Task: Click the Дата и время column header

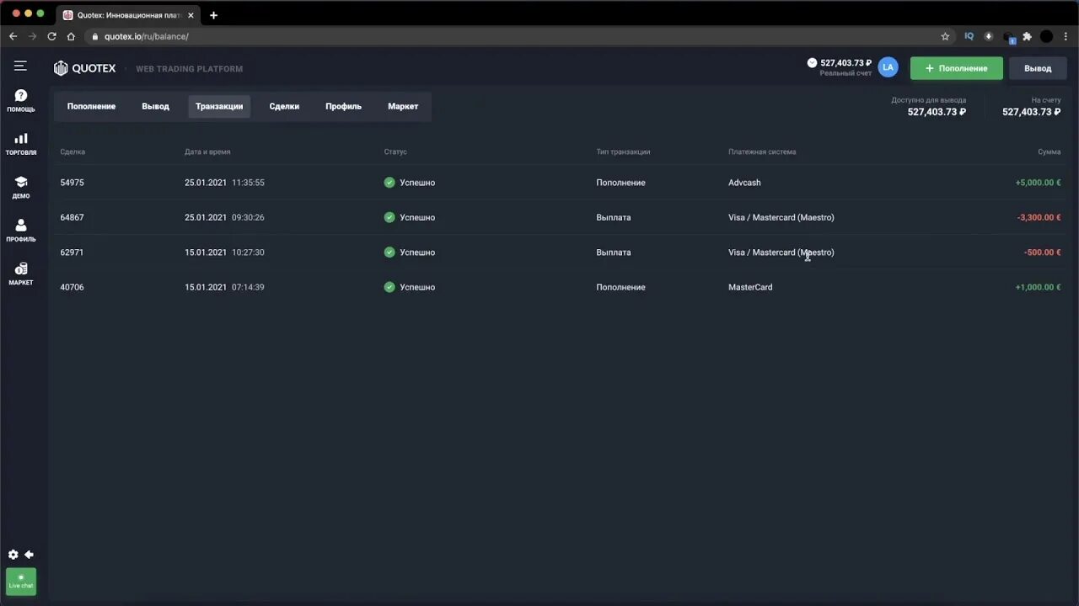Action: (x=207, y=152)
